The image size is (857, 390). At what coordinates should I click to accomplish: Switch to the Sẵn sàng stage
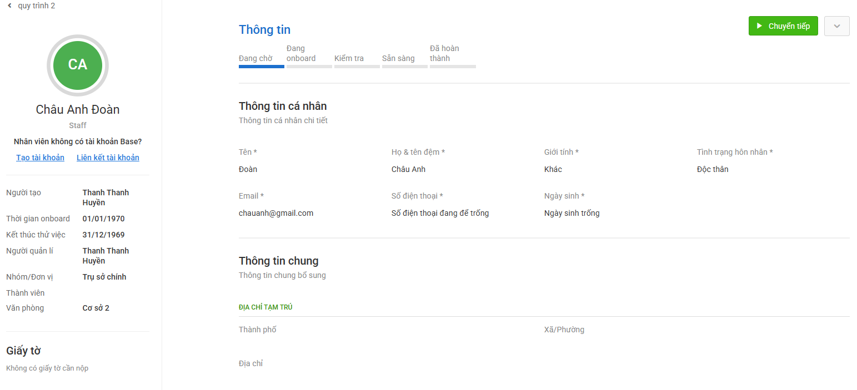click(404, 58)
